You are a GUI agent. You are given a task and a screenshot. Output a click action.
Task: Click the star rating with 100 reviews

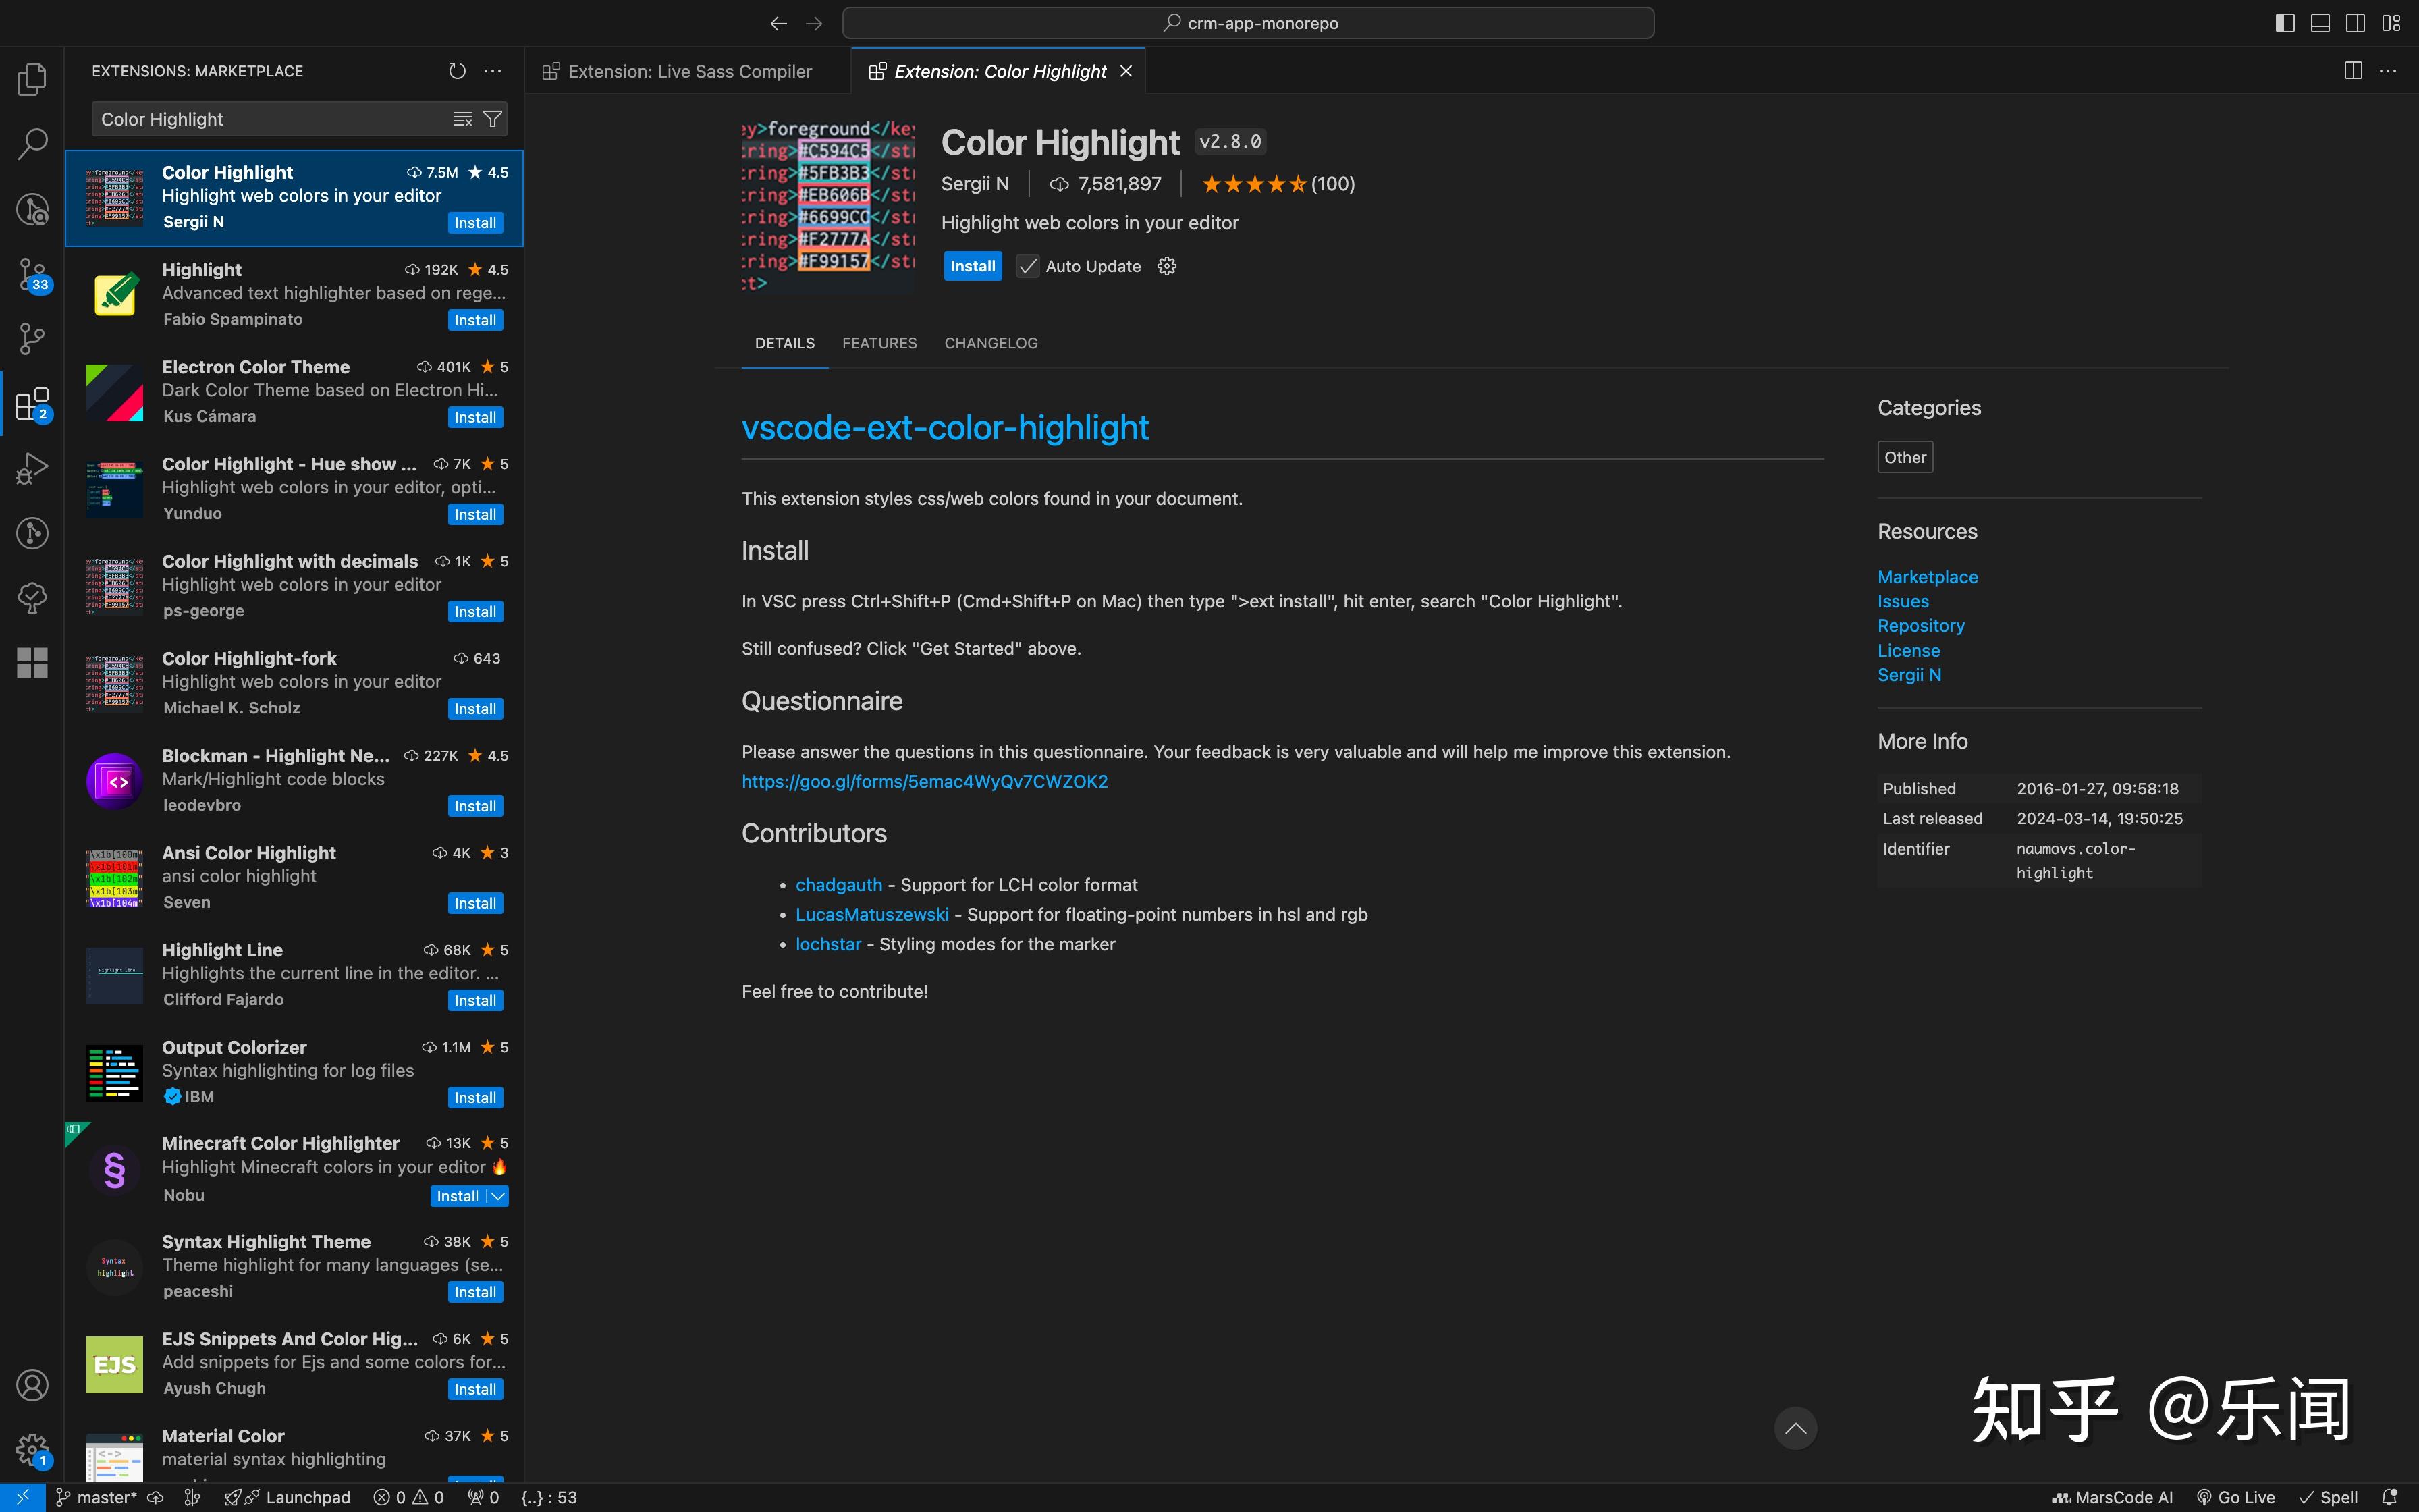point(1278,184)
